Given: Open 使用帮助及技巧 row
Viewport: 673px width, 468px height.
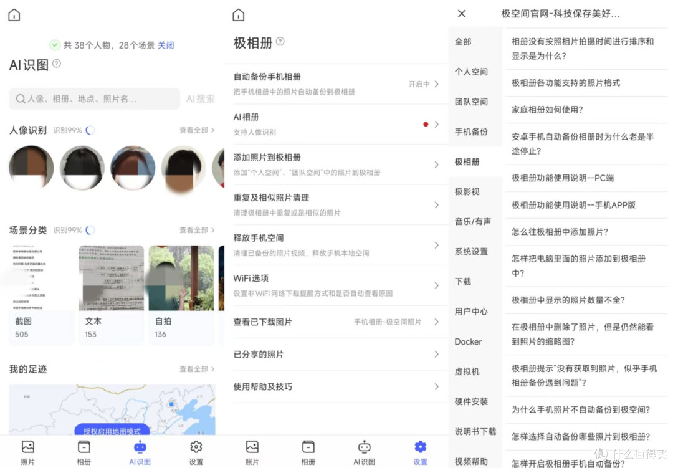Looking at the screenshot, I should 337,386.
